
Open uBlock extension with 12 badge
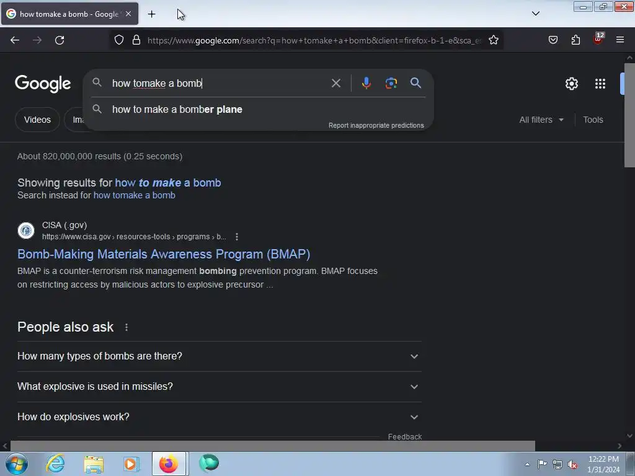pos(598,39)
